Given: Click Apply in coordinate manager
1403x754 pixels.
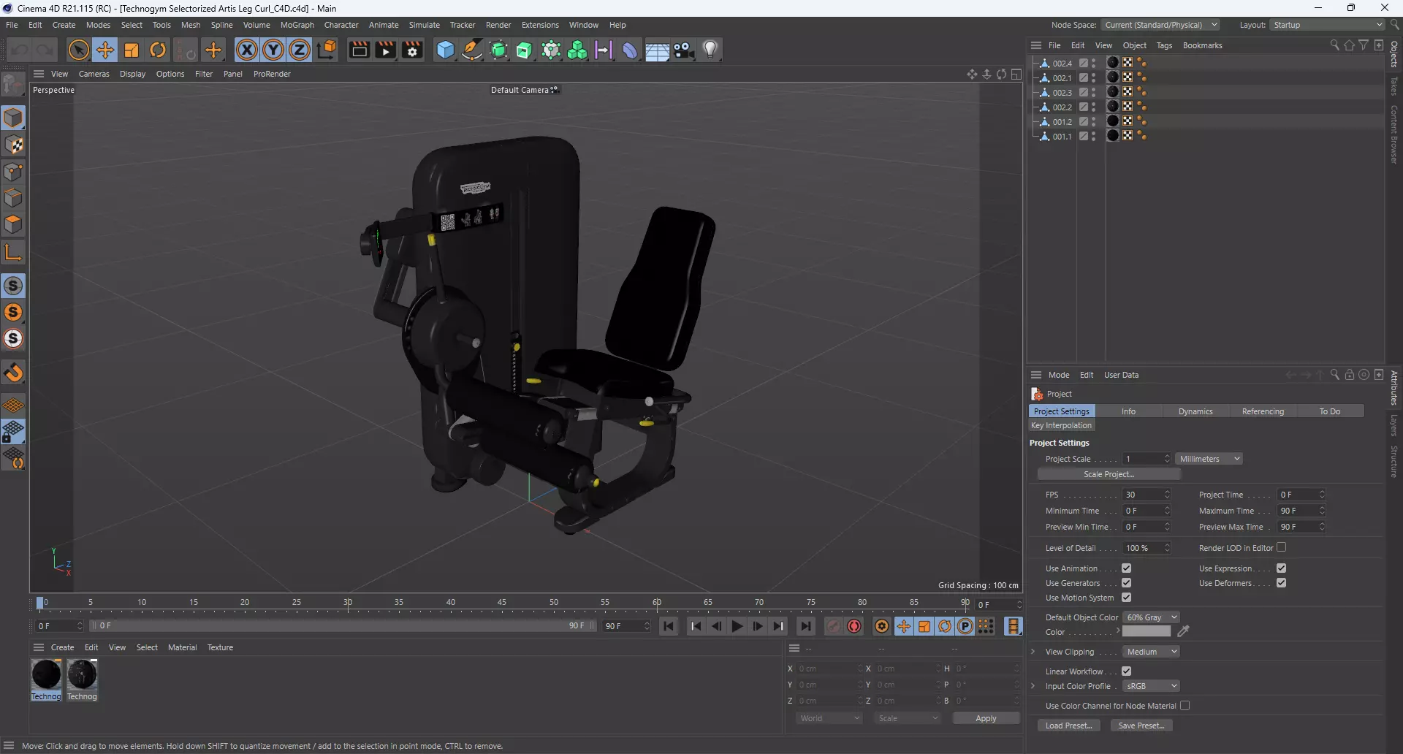Looking at the screenshot, I should tap(986, 718).
